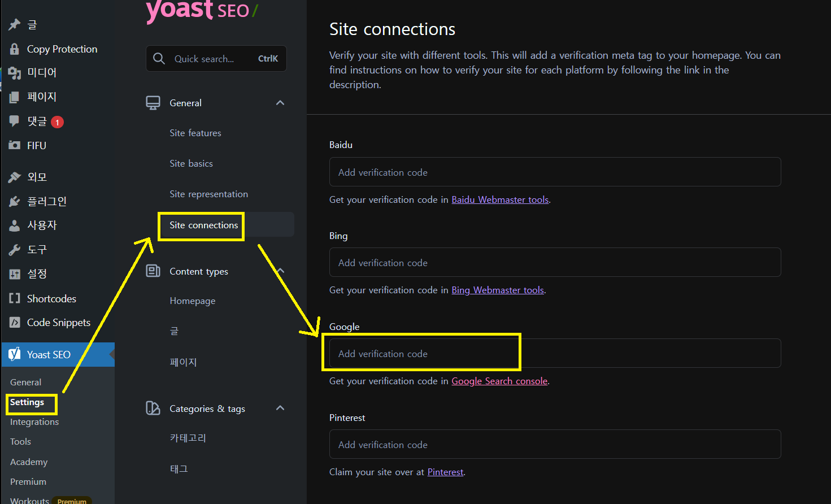831x504 pixels.
Task: Click the 플러그인 plugin icon
Action: point(15,201)
